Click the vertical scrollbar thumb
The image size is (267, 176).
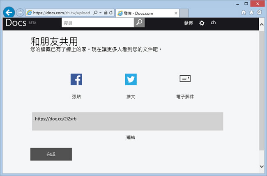click(262, 91)
